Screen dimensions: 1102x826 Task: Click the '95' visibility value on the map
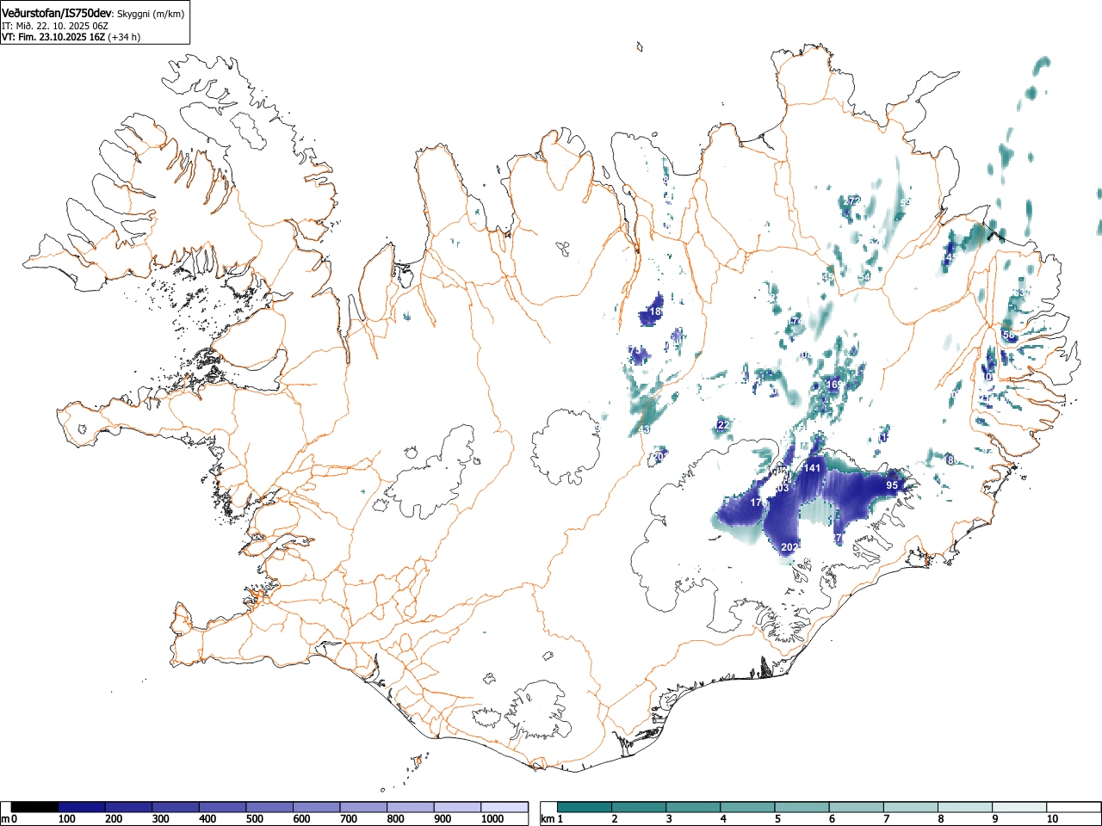[892, 485]
